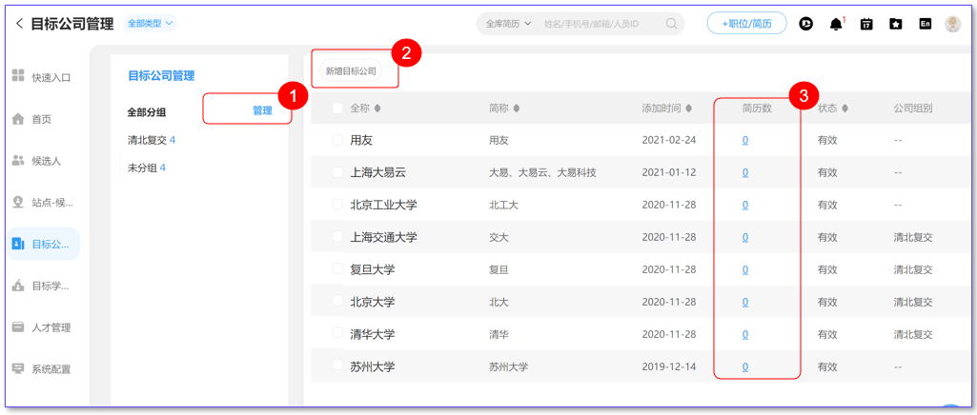Click the 人才管理 card icon

point(18,326)
